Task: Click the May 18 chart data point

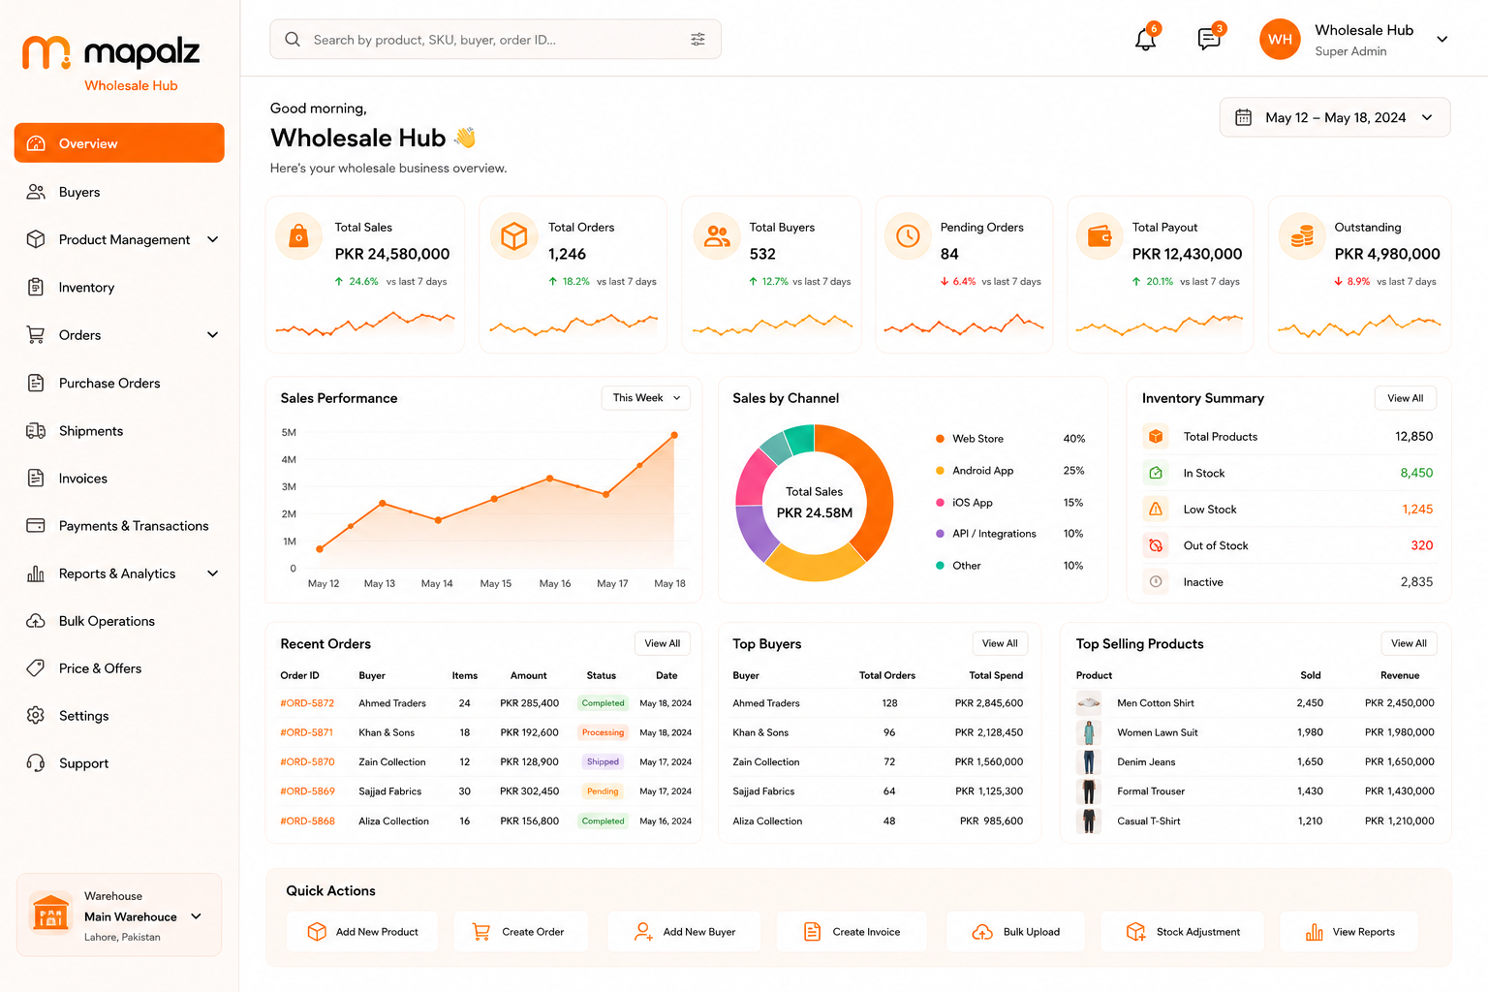Action: (x=674, y=435)
